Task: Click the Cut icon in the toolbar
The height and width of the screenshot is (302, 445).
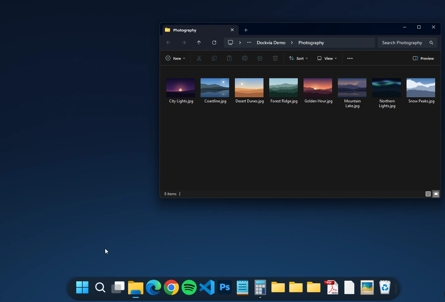Action: [x=199, y=58]
